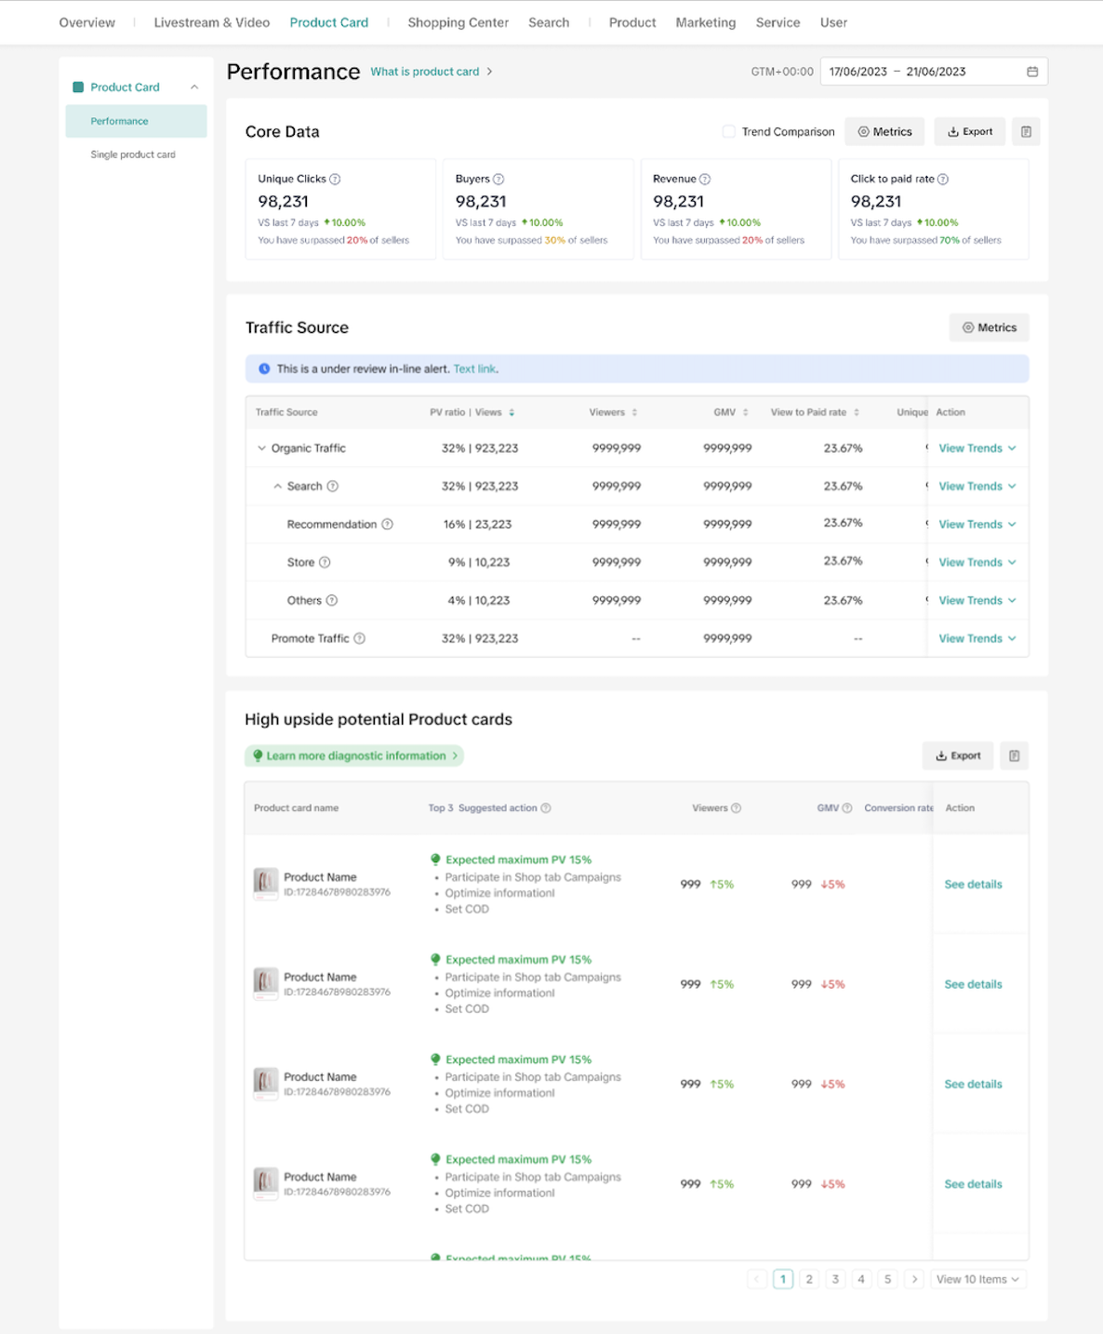Expand View Trends for Store row

[x=977, y=563]
